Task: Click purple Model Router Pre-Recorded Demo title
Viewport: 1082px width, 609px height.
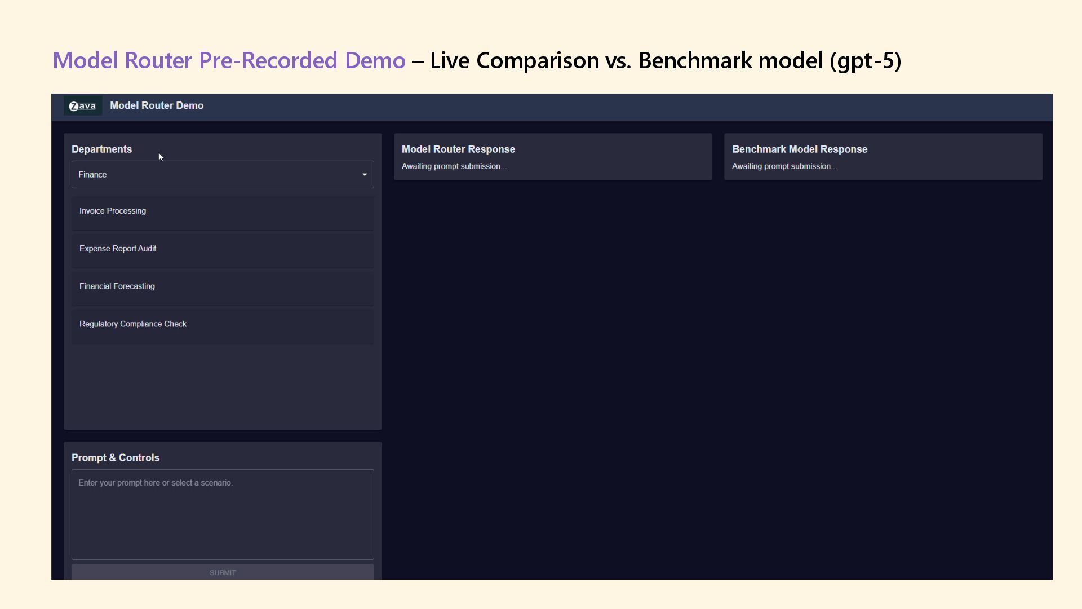Action: [x=229, y=60]
